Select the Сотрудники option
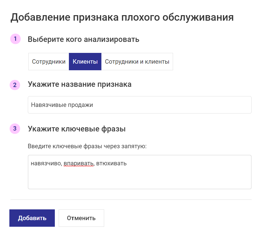The height and width of the screenshot is (235, 267). tap(49, 61)
